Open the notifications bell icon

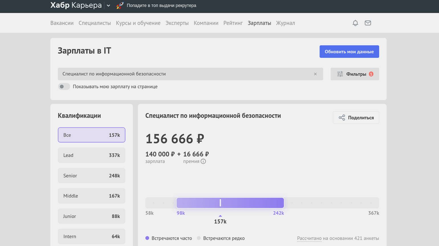click(x=355, y=23)
